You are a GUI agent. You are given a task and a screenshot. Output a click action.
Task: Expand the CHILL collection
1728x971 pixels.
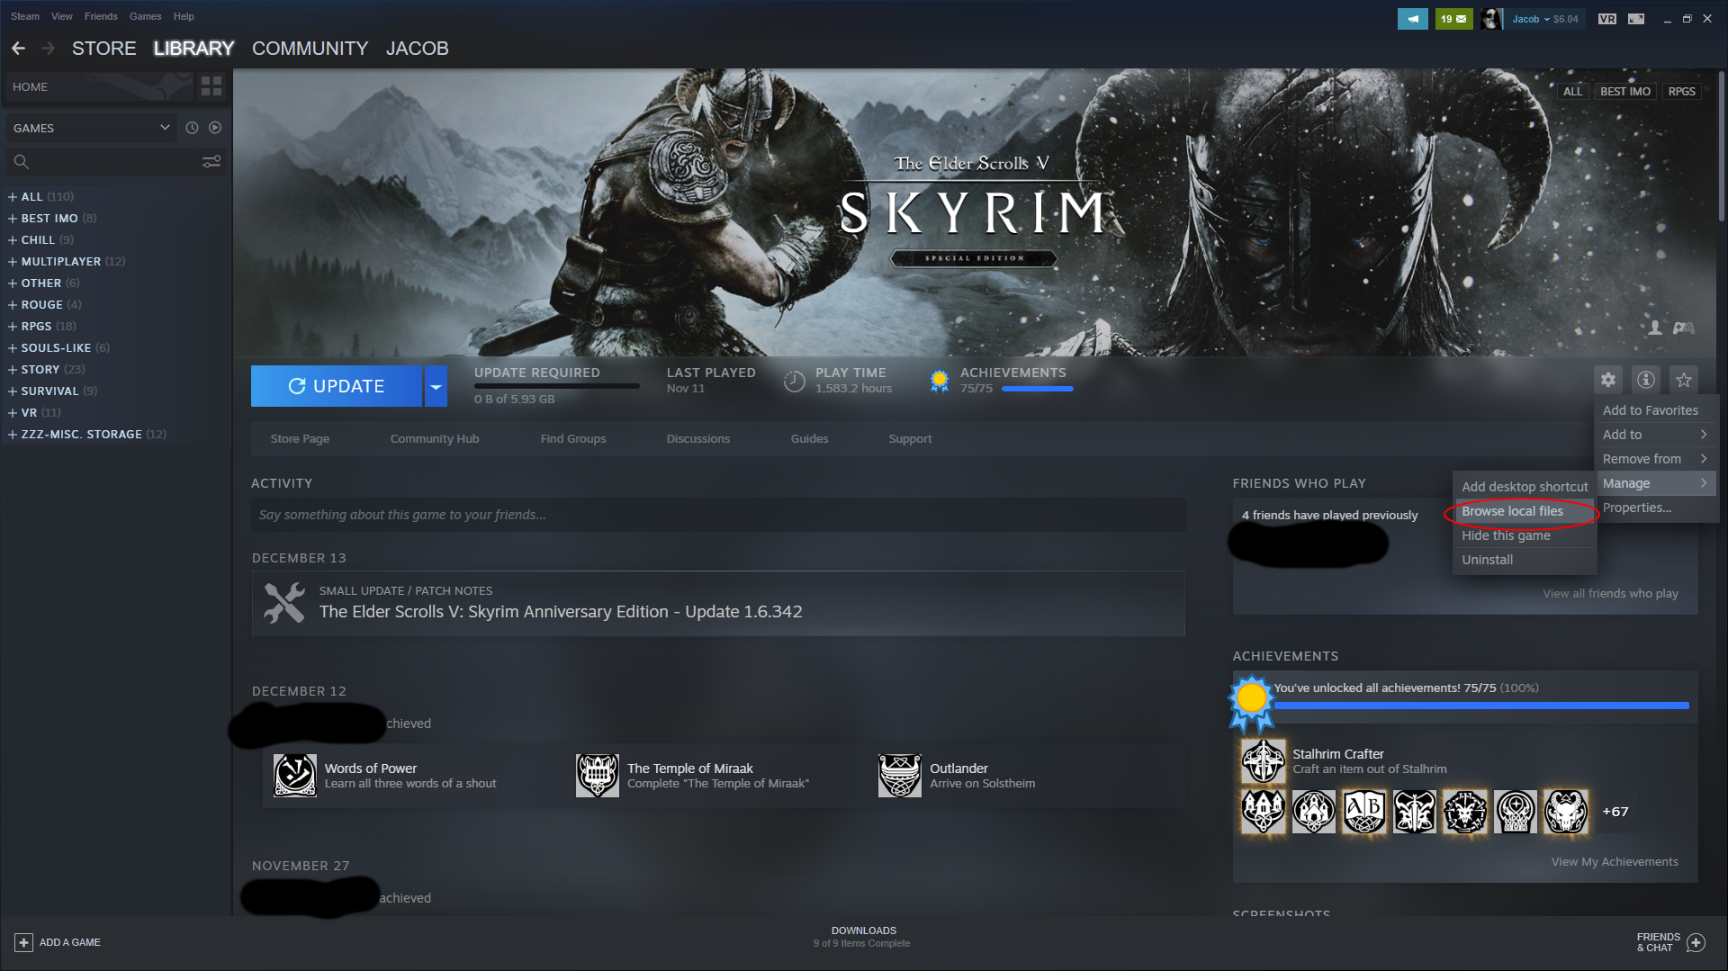(13, 239)
